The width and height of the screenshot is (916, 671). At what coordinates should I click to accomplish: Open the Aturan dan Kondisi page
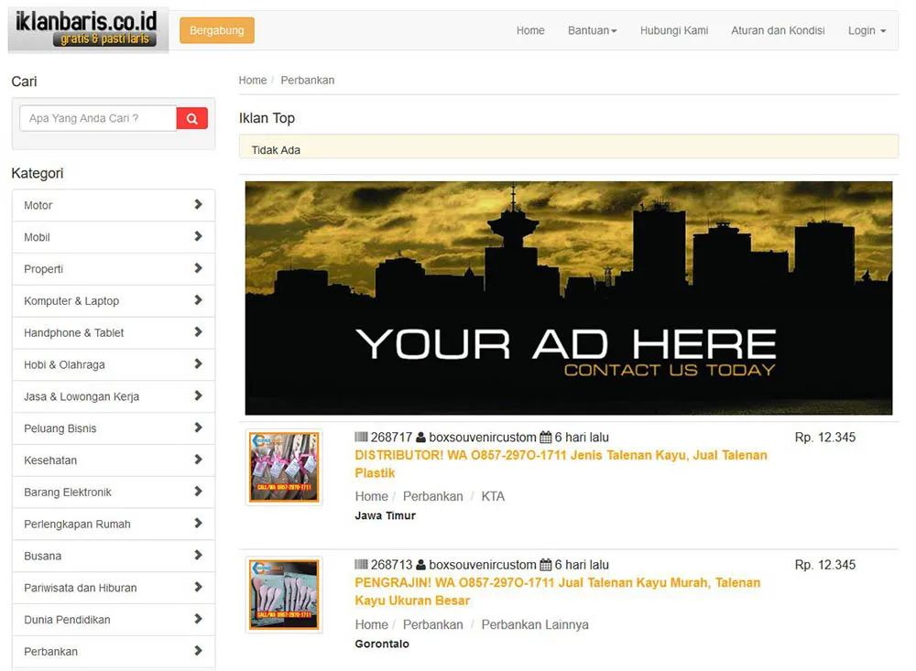(x=777, y=30)
